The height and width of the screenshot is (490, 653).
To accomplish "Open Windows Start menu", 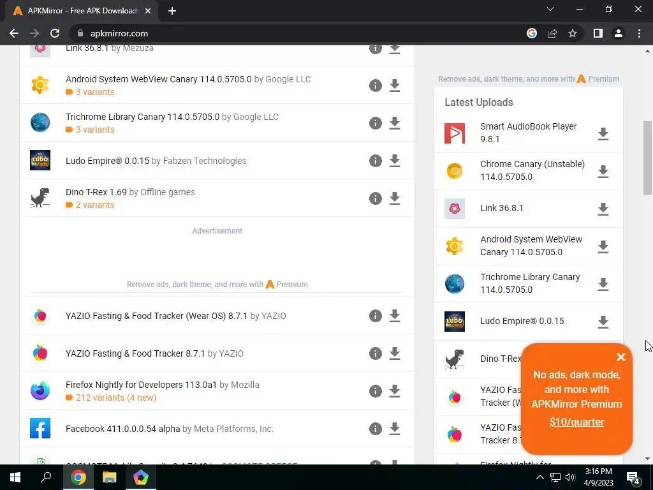I will tap(15, 477).
